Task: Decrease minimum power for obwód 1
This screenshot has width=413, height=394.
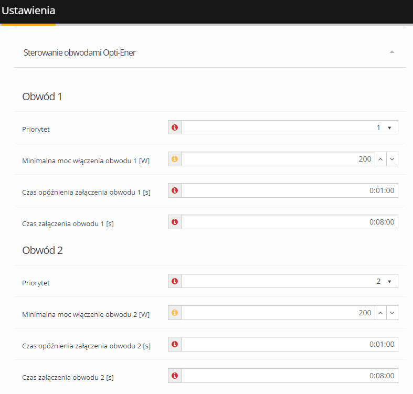Action: (x=392, y=159)
